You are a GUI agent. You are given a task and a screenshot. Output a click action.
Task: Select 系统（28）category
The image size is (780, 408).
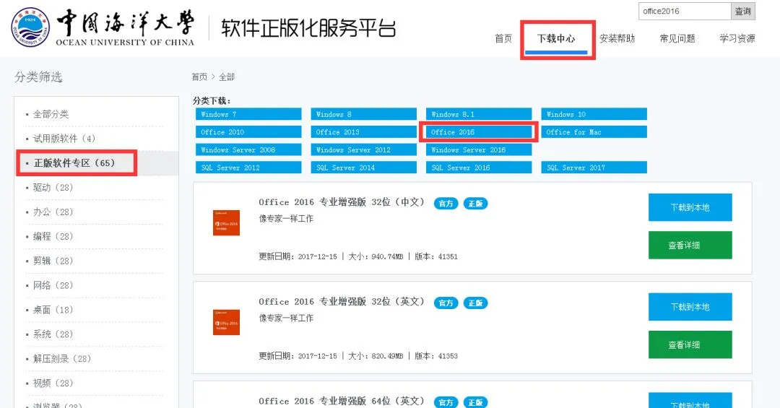pyautogui.click(x=53, y=334)
